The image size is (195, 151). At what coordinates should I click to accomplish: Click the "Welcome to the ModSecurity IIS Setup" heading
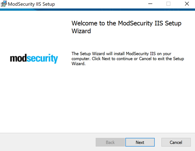click(x=126, y=23)
